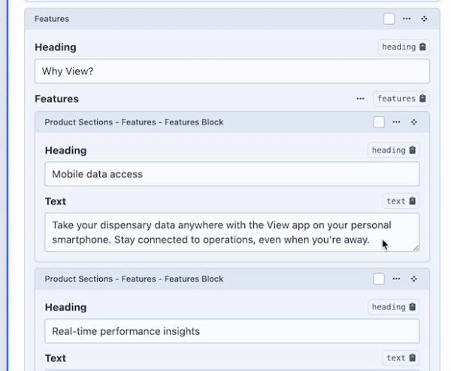Click into the 'Why View?' heading input
This screenshot has height=371, width=451.
(232, 71)
